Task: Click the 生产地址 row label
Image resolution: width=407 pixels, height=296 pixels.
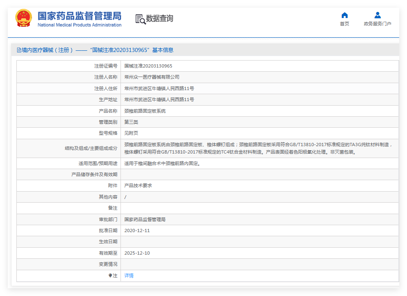Action: tap(108, 99)
